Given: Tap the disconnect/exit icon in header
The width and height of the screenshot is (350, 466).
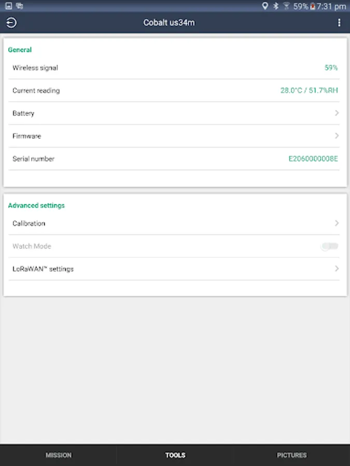Looking at the screenshot, I should click(11, 23).
